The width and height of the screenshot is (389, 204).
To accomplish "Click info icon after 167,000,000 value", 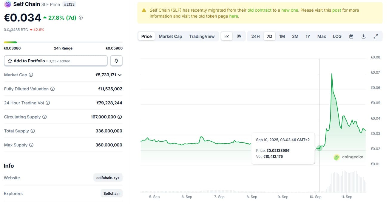I will pos(120,117).
